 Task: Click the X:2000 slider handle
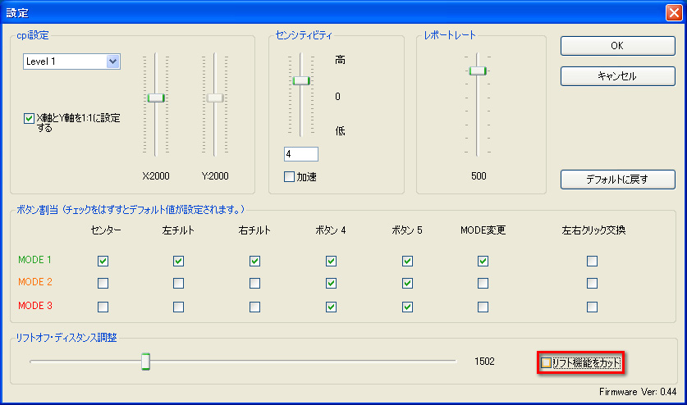[156, 98]
